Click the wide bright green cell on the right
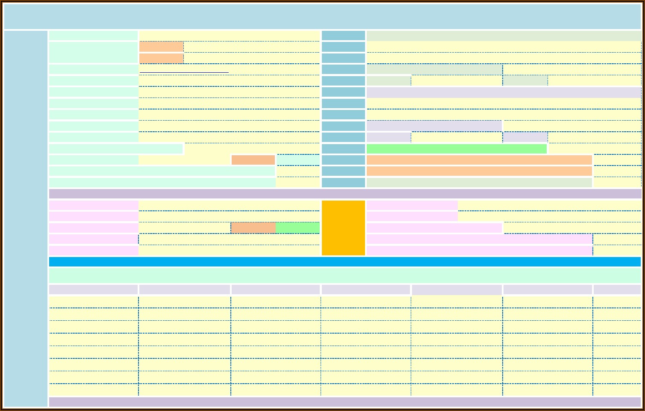The width and height of the screenshot is (645, 411). pos(457,149)
